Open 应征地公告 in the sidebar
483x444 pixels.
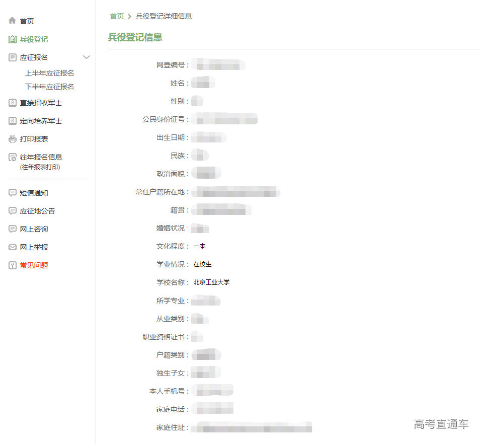37,211
